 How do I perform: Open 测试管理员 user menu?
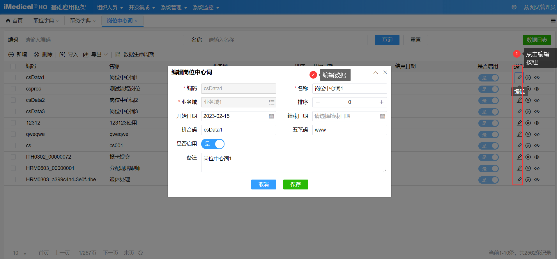tap(540, 7)
